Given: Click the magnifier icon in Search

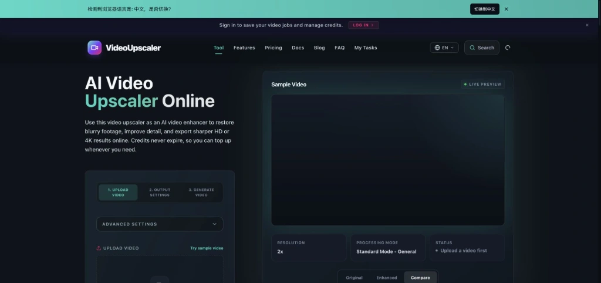Looking at the screenshot, I should pyautogui.click(x=472, y=48).
